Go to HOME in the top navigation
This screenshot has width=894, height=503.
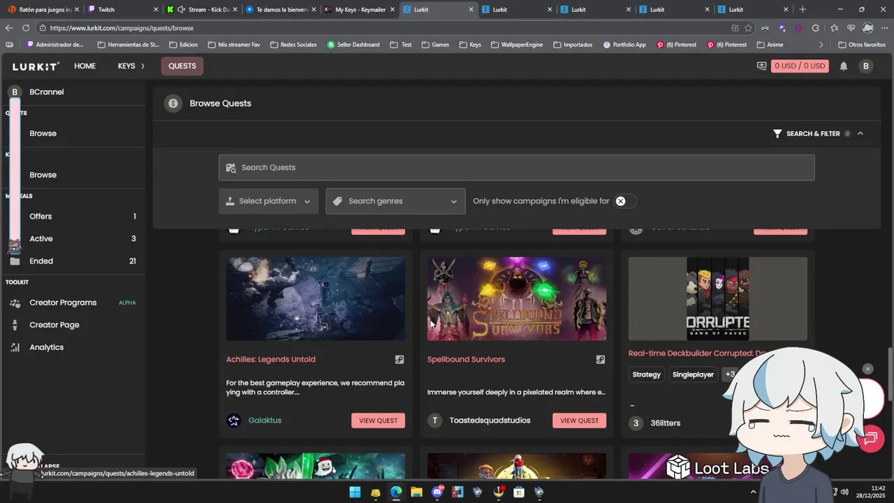[85, 66]
